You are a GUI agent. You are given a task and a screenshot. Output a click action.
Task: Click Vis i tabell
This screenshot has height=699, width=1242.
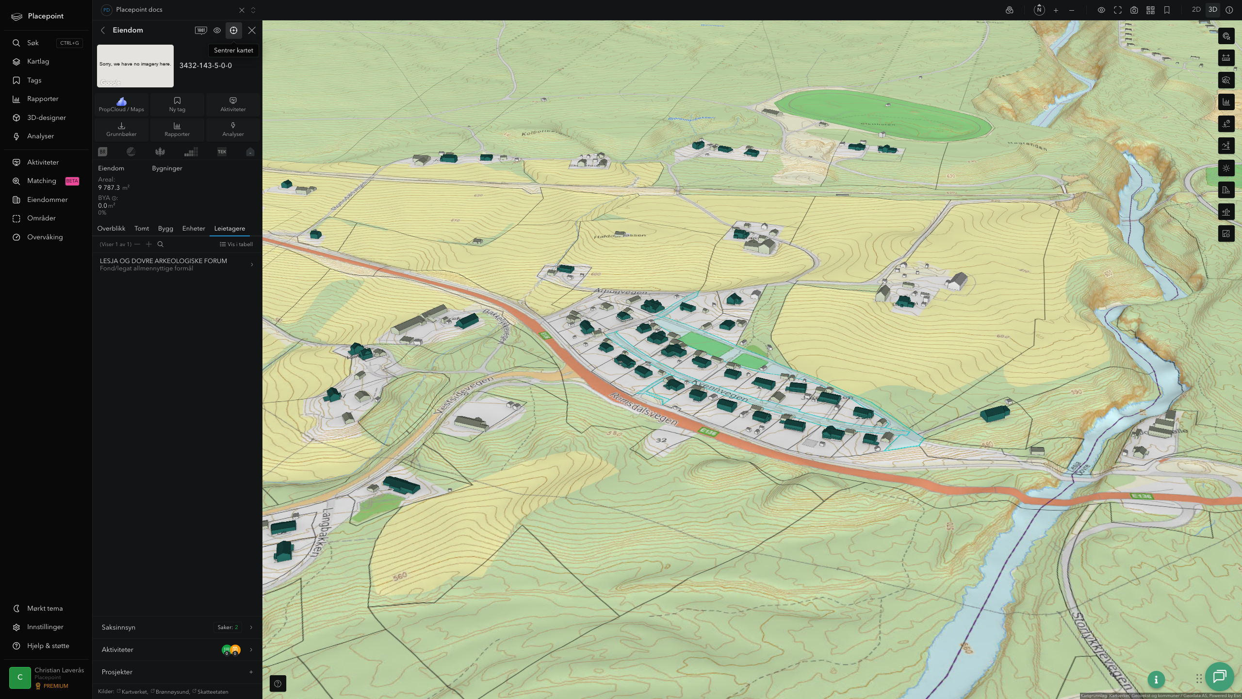(x=236, y=244)
